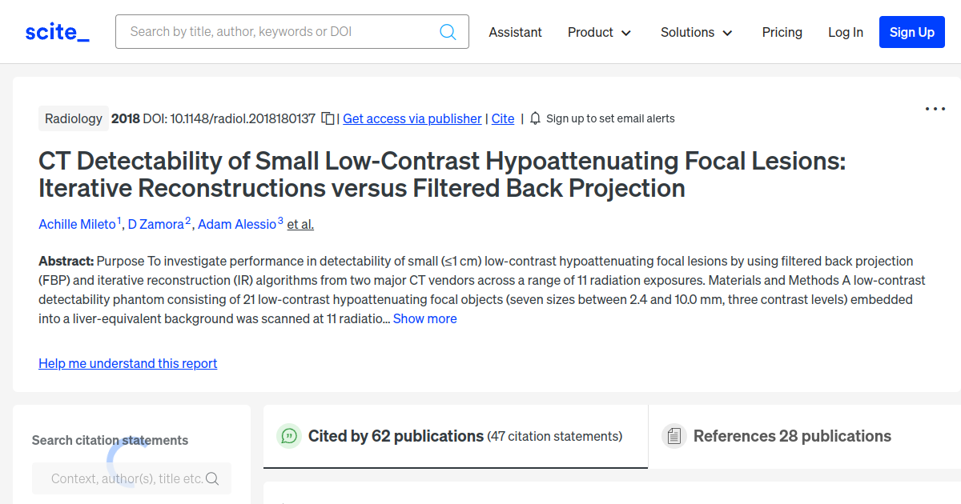The image size is (961, 504).
Task: Click the search magnifier icon in top bar
Action: pyautogui.click(x=448, y=32)
